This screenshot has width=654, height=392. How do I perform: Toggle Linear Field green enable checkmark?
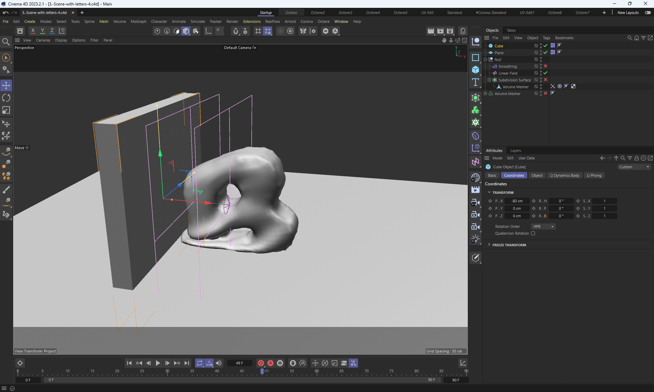[545, 73]
